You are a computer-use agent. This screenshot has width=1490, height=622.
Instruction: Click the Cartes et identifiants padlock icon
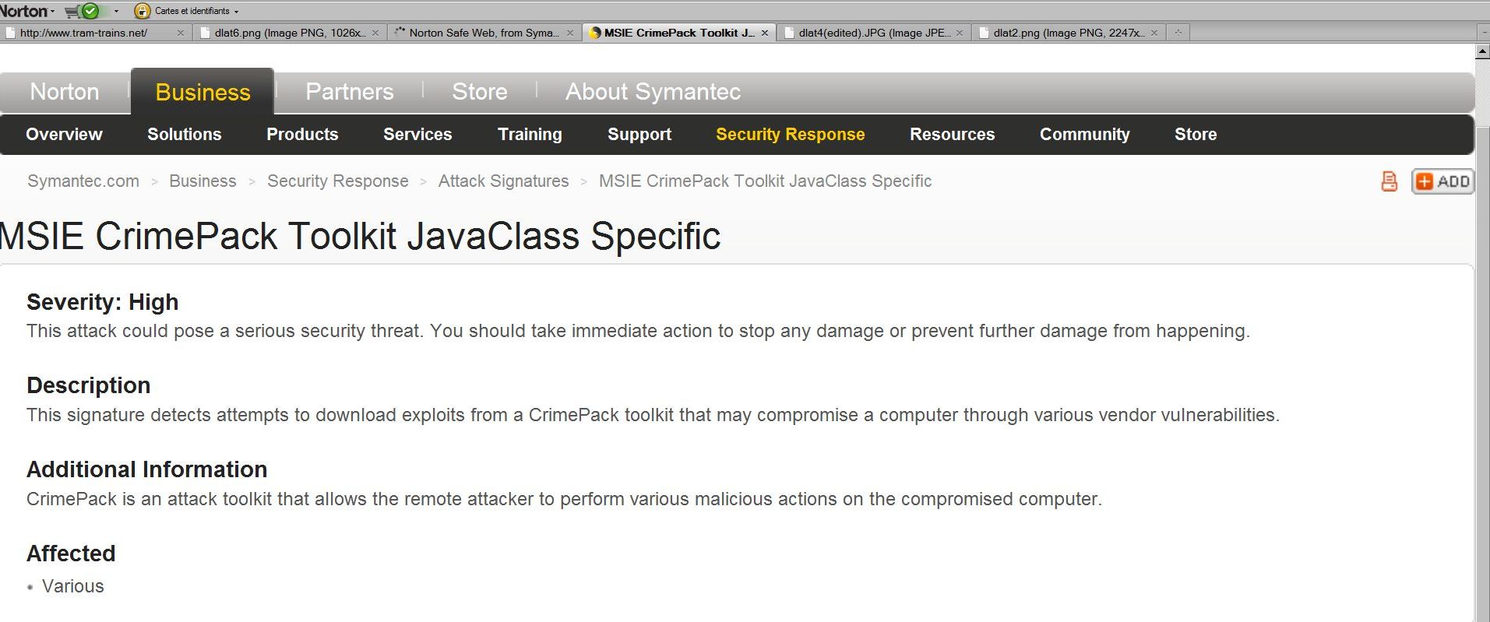pos(142,11)
